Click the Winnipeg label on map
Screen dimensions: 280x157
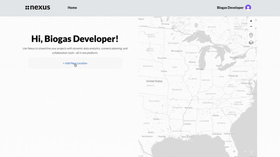(165, 24)
